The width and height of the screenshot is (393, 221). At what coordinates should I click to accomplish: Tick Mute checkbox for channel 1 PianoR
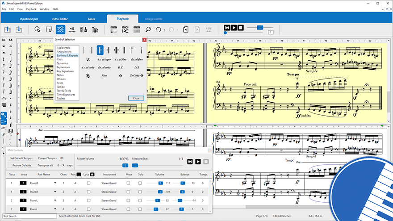pyautogui.click(x=128, y=183)
